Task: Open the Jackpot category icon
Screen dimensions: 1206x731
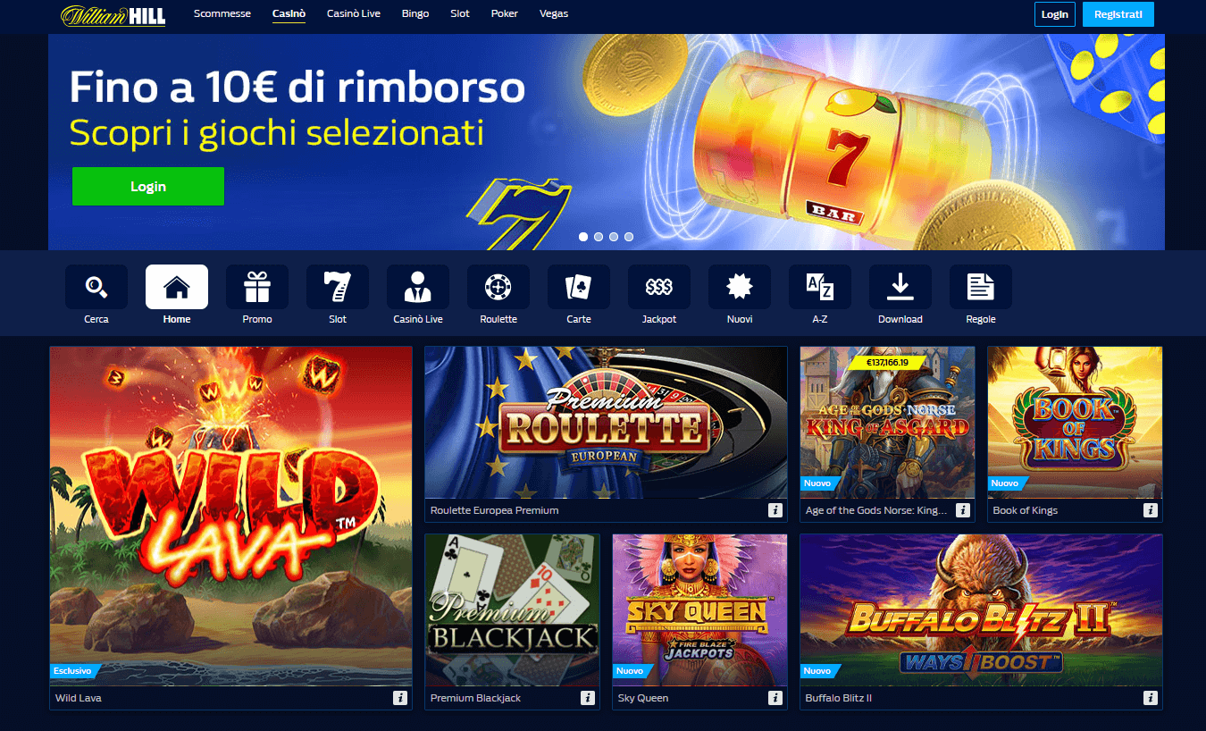Action: [659, 287]
